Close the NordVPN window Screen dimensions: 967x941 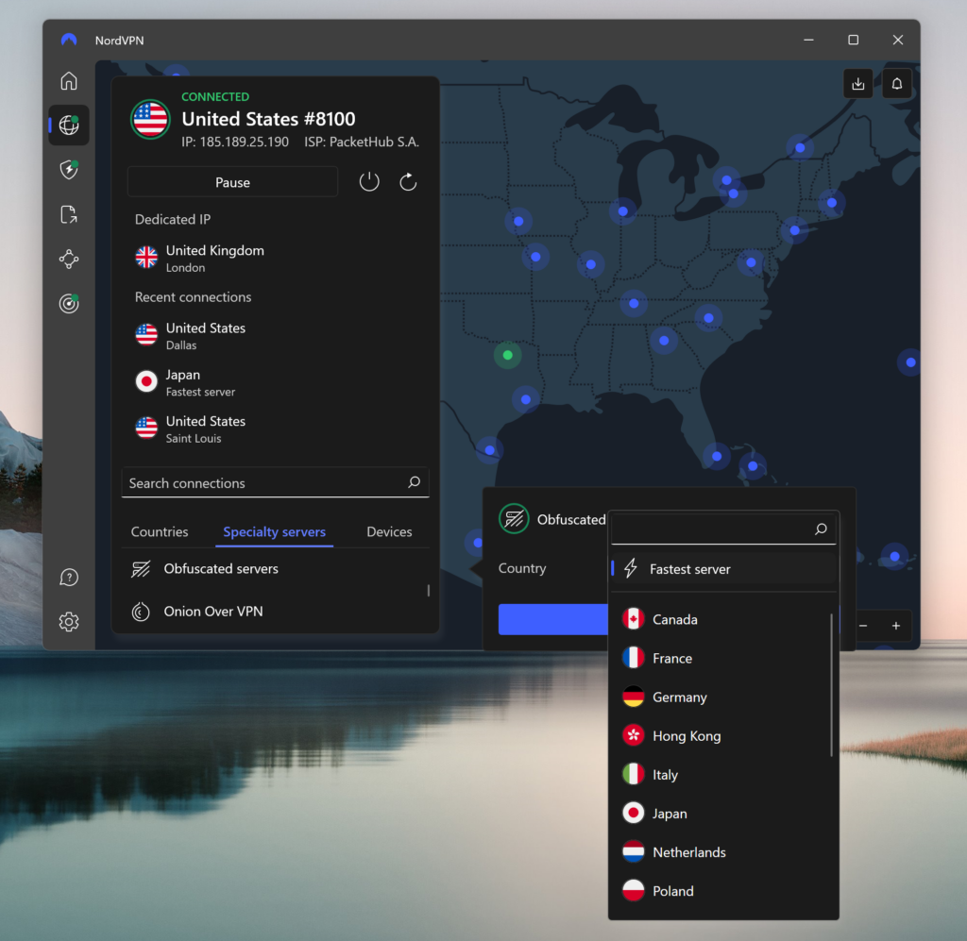point(898,40)
